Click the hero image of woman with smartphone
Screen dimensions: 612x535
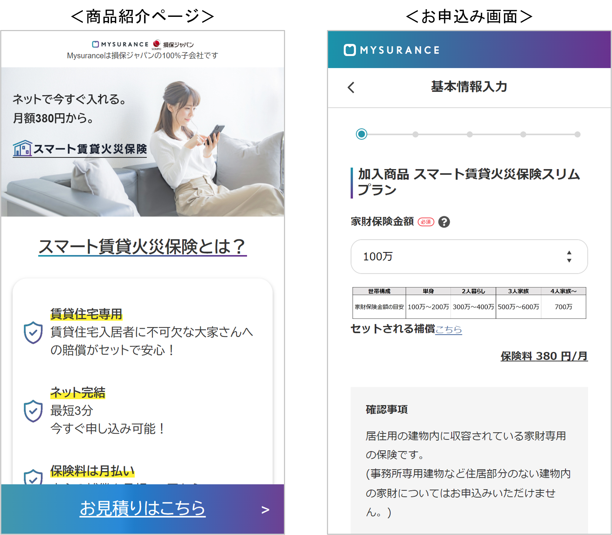click(x=143, y=142)
